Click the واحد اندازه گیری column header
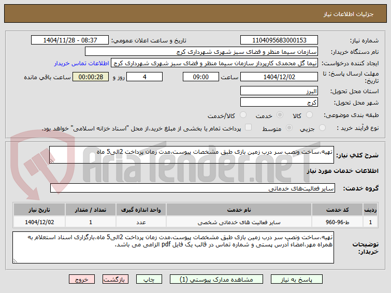The image size is (391, 293). [x=141, y=210]
